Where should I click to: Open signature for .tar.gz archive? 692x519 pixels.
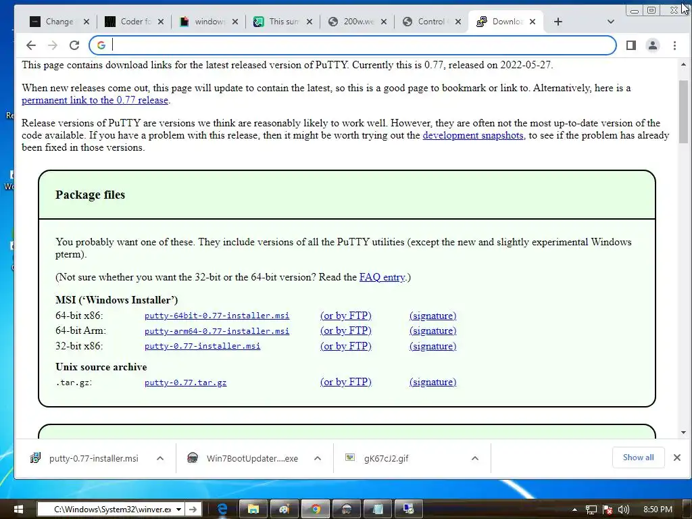coord(433,382)
